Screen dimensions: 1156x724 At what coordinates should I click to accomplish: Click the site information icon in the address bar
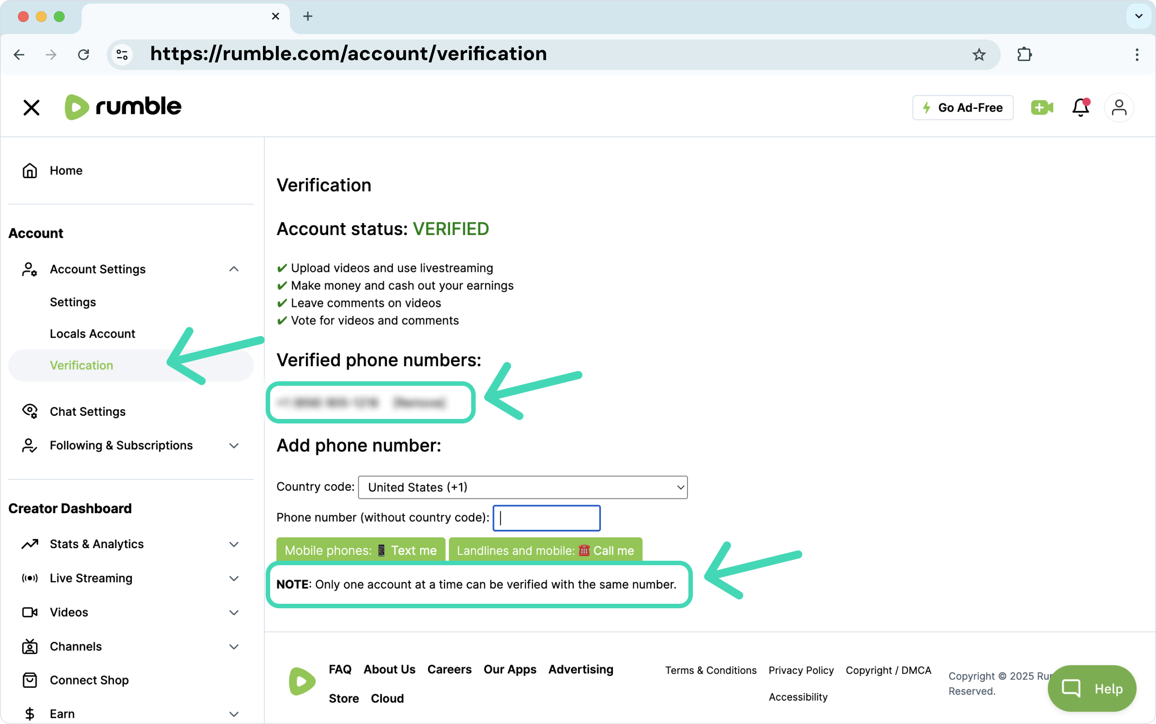(x=122, y=55)
